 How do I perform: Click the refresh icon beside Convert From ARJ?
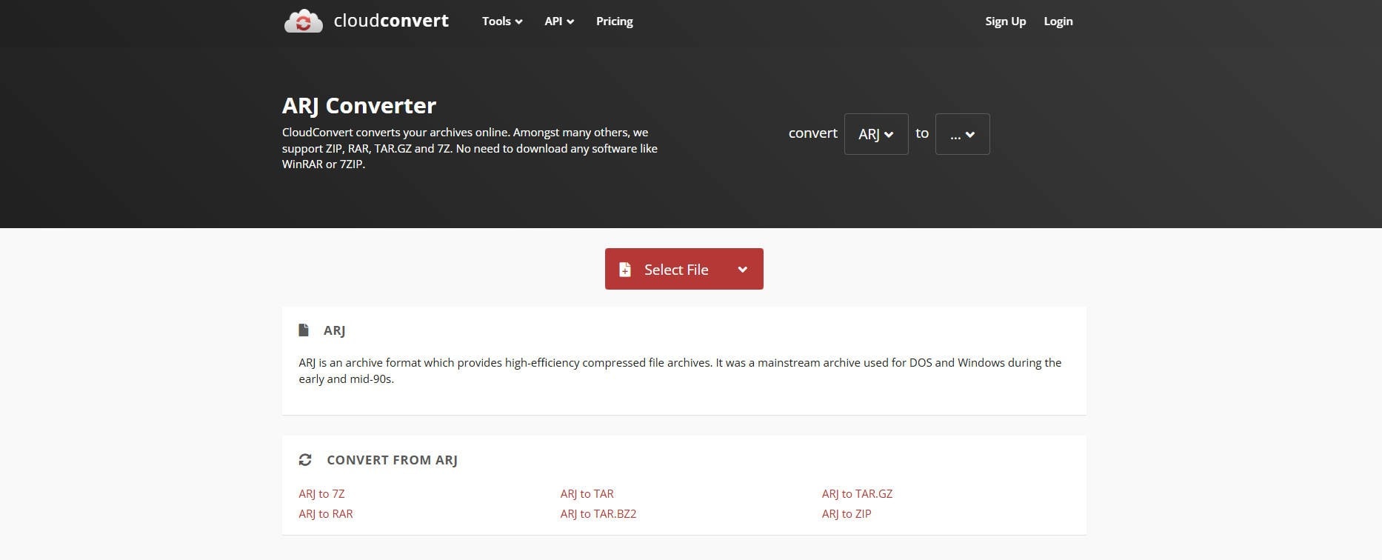305,460
